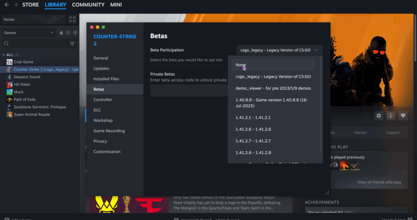This screenshot has height=220, width=417.
Task: Open Workshop properties section
Action: point(115,120)
